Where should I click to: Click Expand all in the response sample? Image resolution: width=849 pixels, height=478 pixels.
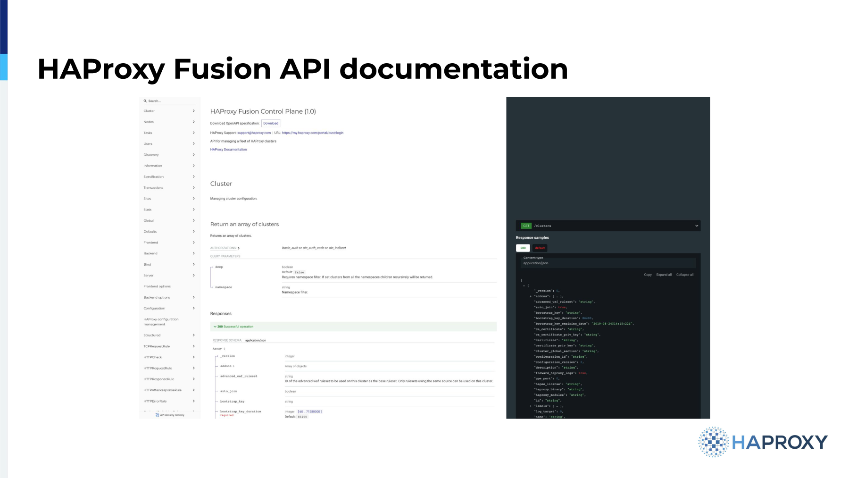(x=664, y=275)
